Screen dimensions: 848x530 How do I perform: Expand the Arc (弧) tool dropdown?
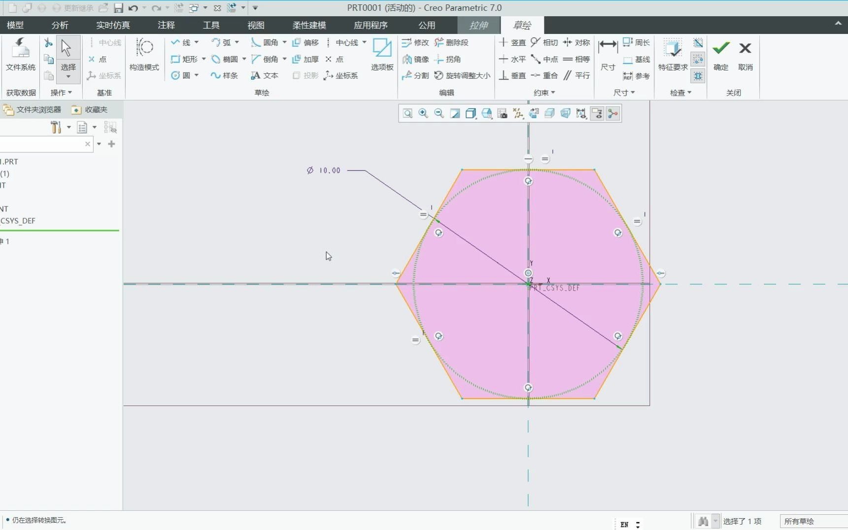[237, 42]
